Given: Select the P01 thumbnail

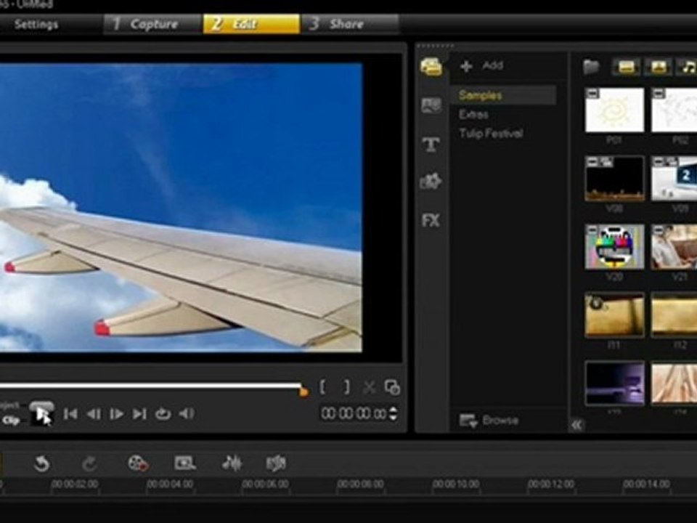Looking at the screenshot, I should [x=614, y=110].
